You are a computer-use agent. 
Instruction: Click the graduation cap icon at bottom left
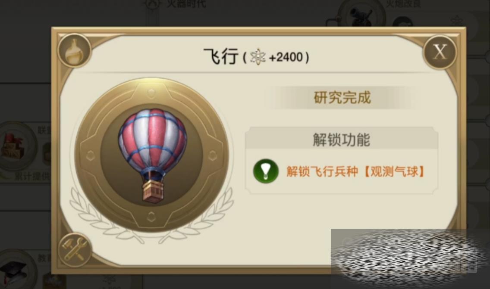(14, 271)
